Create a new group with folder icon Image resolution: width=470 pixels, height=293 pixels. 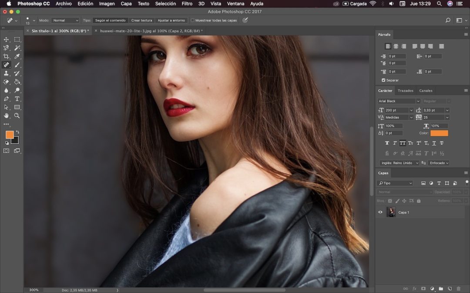[x=440, y=288]
